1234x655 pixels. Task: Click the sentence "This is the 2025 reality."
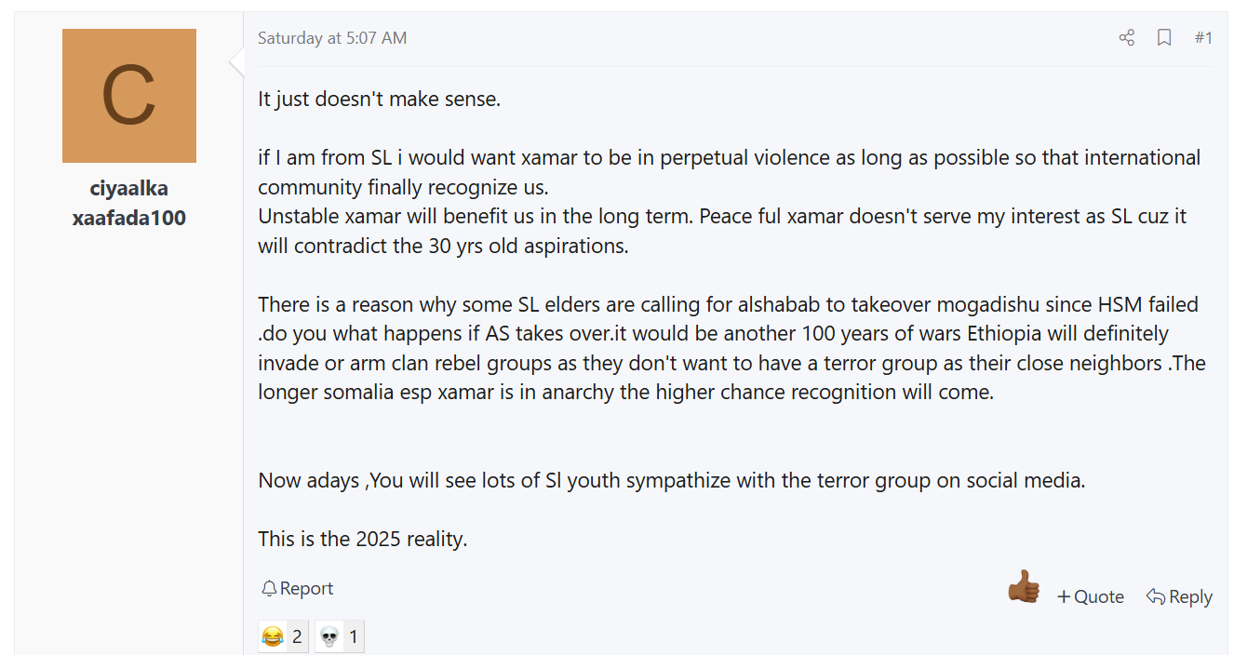point(363,539)
